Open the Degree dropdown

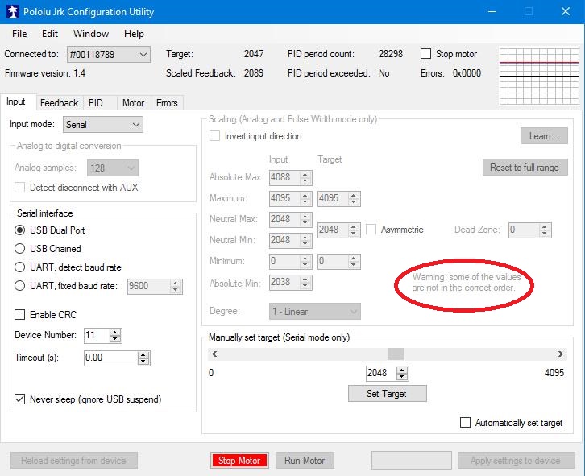[315, 312]
